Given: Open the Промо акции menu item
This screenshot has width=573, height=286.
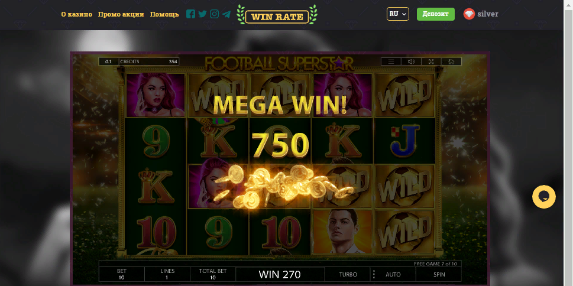Looking at the screenshot, I should coord(121,14).
